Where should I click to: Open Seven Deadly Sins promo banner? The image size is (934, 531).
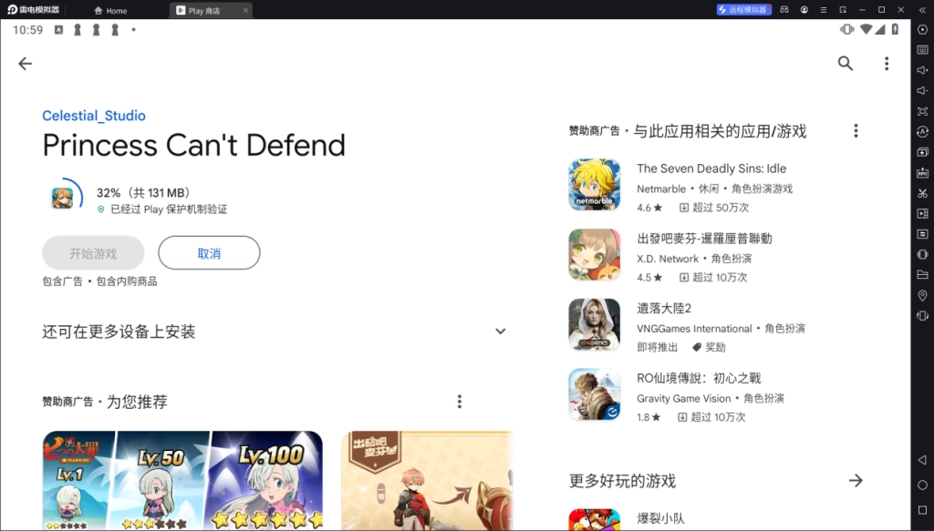182,481
